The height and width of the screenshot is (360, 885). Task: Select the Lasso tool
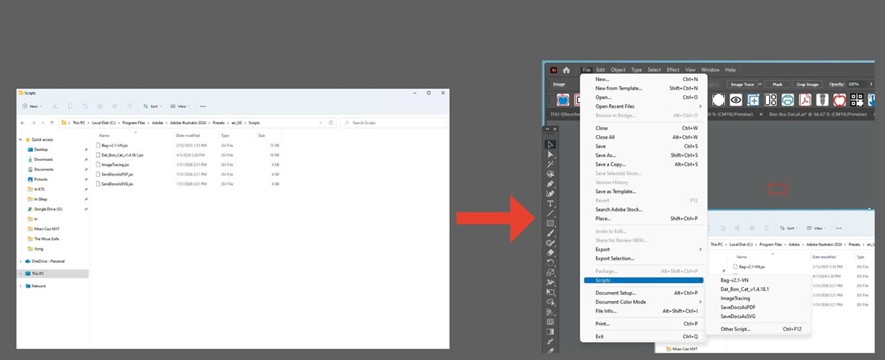(x=551, y=174)
